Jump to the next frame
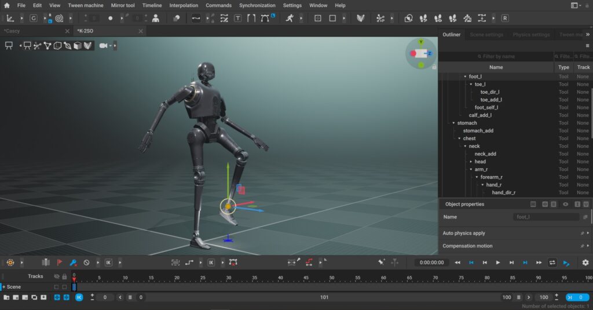 click(511, 262)
